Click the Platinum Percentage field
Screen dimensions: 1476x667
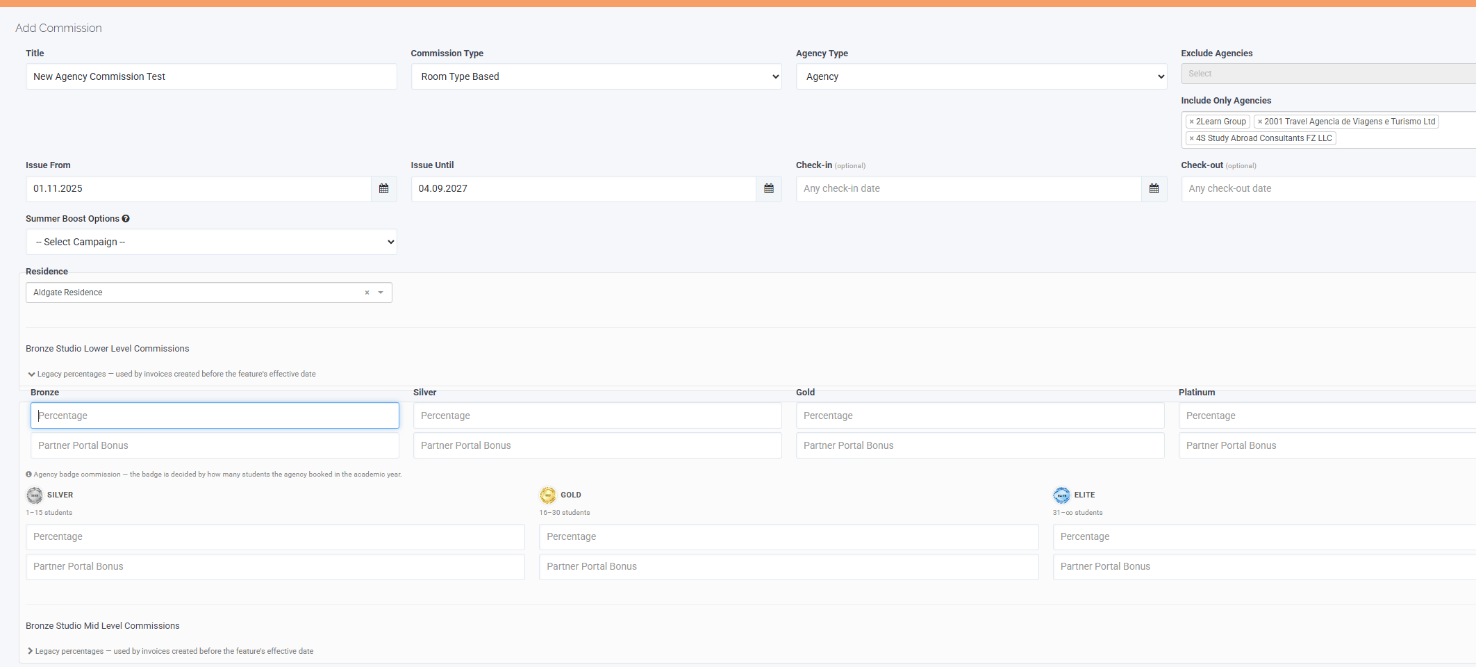click(1327, 415)
